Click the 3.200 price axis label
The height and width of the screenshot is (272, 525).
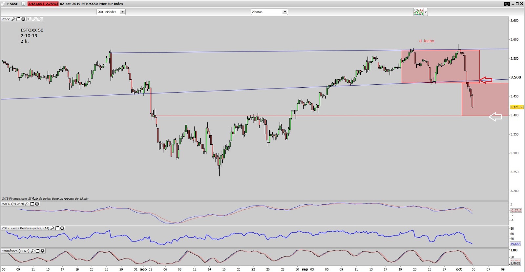pos(514,191)
